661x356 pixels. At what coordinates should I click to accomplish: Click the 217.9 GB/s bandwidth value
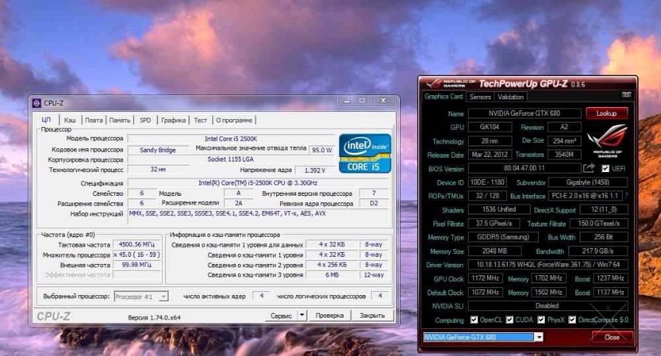[x=598, y=251]
